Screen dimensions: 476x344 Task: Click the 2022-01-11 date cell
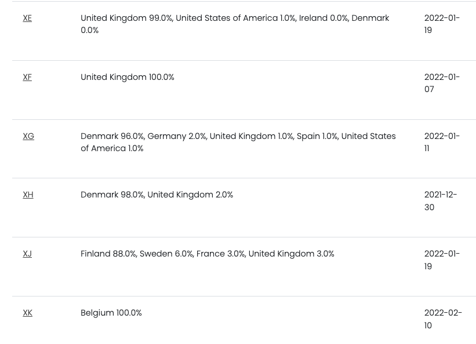442,142
